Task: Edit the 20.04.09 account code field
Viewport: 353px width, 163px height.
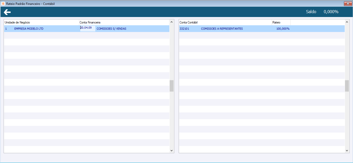Action: [x=88, y=28]
